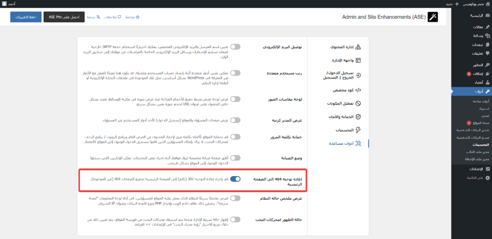
Task: Click the أعضاء users icon in sidebar
Action: (x=487, y=83)
